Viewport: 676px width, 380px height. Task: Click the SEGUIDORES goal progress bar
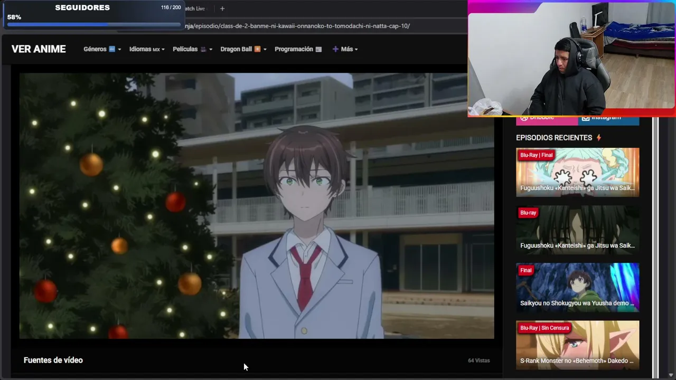[x=94, y=24]
